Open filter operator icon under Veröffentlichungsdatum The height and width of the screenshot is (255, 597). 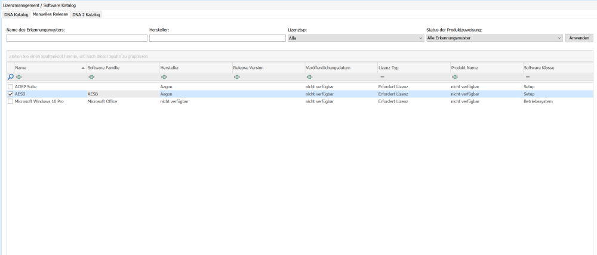click(309, 77)
